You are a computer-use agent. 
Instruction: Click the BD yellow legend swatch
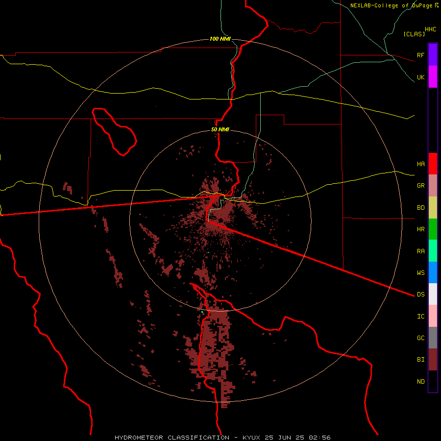[x=433, y=208]
